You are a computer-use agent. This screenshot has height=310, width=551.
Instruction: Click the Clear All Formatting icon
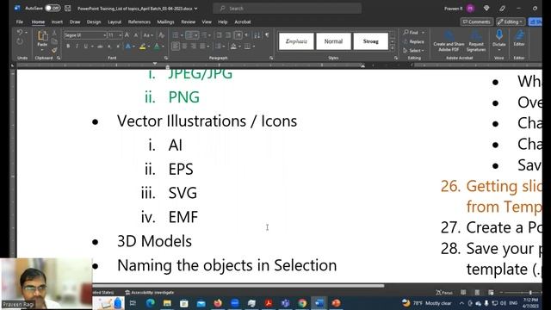tap(161, 35)
